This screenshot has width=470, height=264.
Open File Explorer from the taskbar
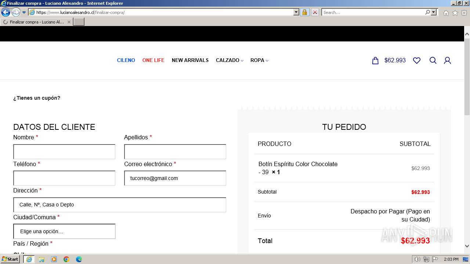[41, 259]
